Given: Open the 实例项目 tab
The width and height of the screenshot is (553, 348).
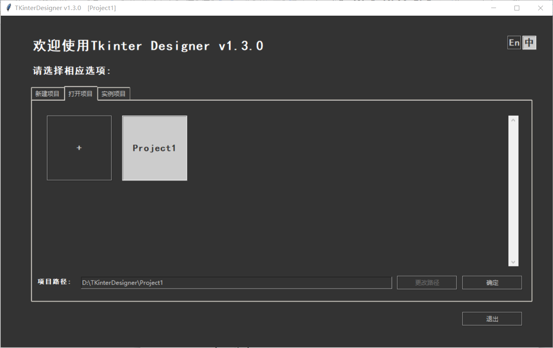Looking at the screenshot, I should click(x=114, y=94).
